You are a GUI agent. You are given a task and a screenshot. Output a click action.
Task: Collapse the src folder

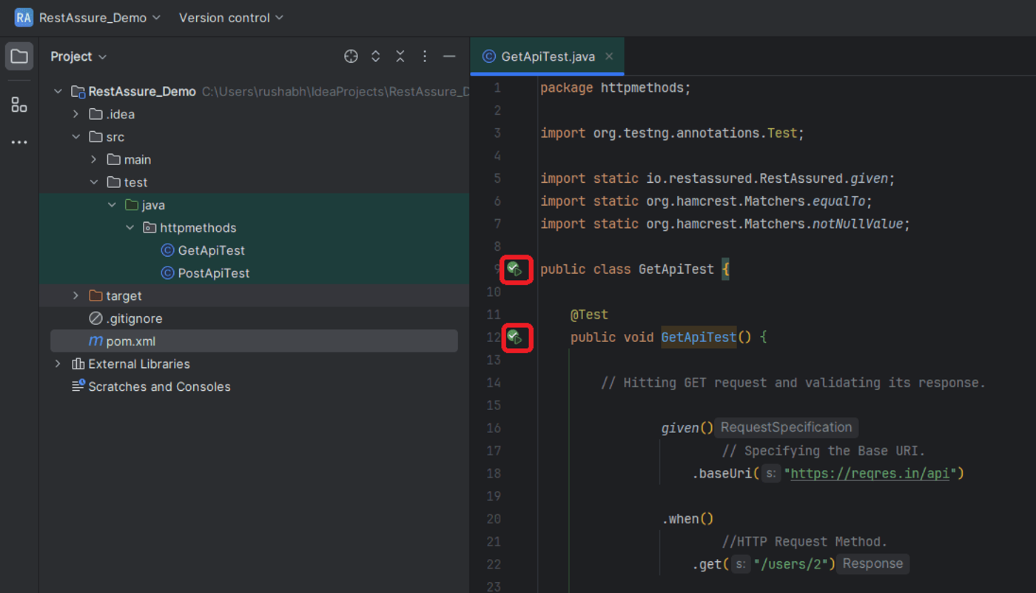[x=75, y=137]
